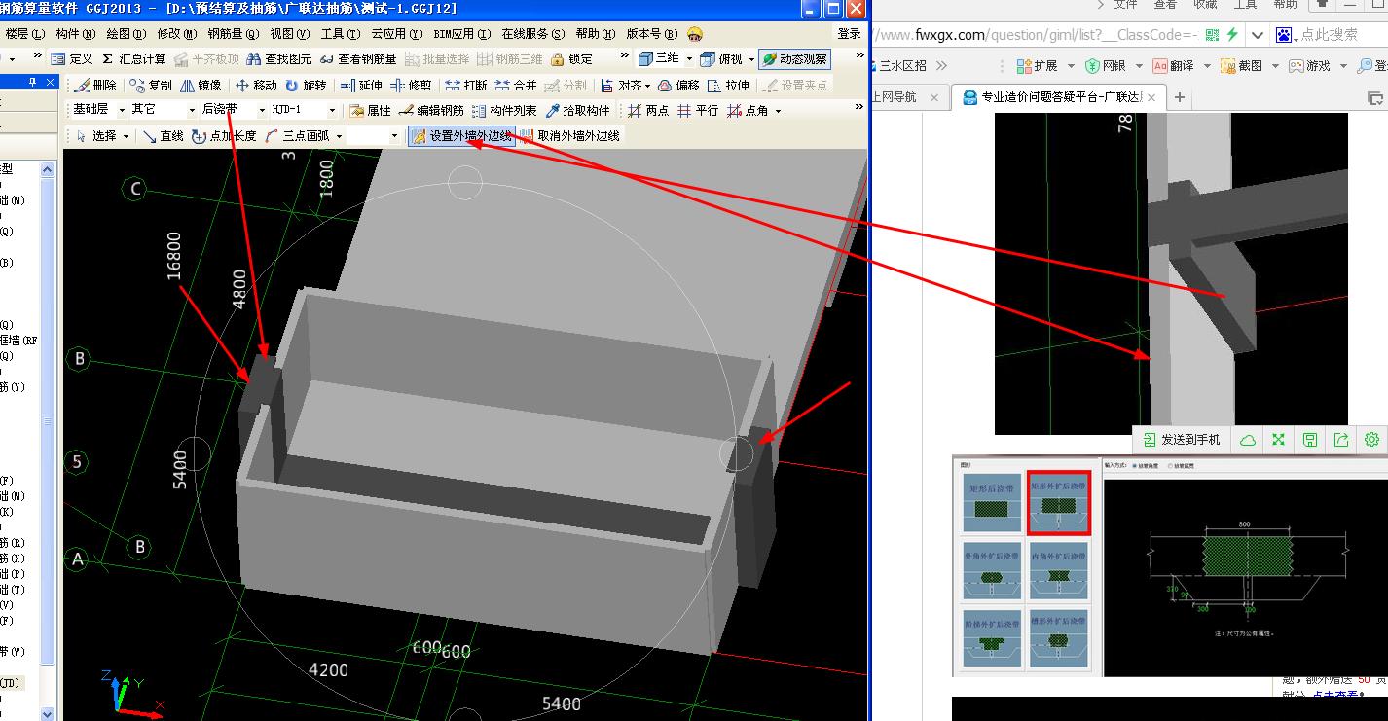Click the browser address bar URL
The height and width of the screenshot is (721, 1388).
pos(1036,35)
